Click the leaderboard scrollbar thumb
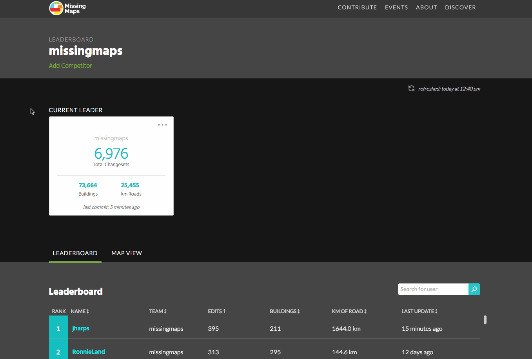The image size is (532, 359). (485, 320)
